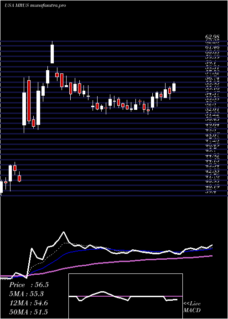Click the 'Price : 56.5' readout

29,285
